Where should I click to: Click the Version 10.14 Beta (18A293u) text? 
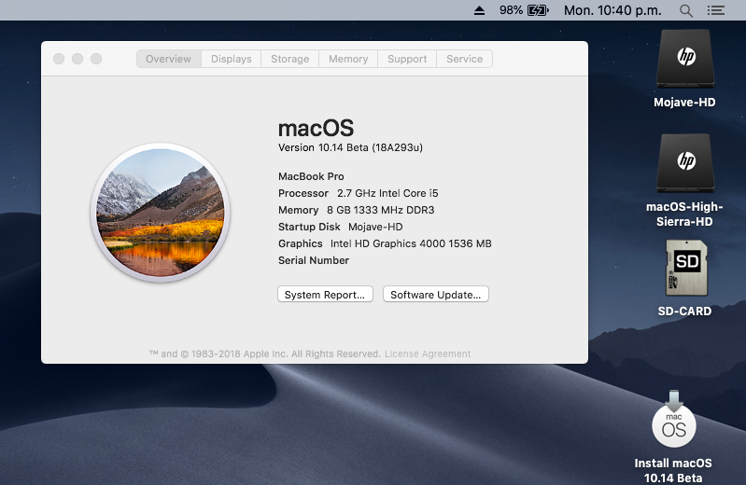click(x=350, y=147)
